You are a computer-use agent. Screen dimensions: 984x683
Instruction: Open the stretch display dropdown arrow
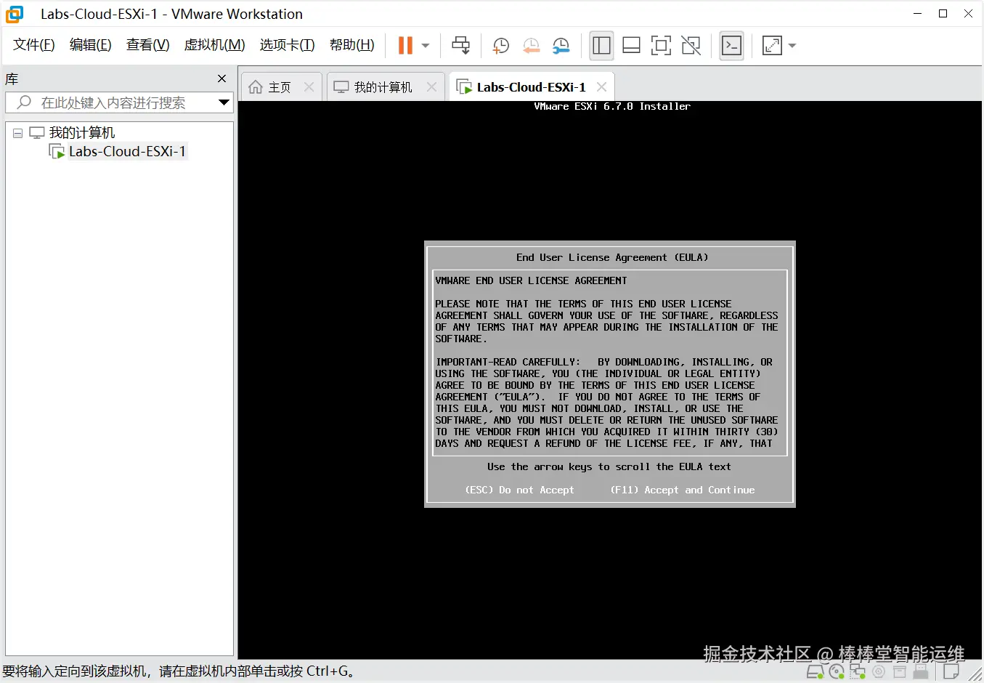pos(792,46)
